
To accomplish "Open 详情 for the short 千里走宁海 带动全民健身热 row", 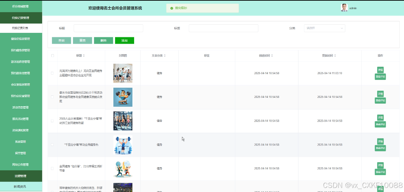I will pyautogui.click(x=380, y=141).
